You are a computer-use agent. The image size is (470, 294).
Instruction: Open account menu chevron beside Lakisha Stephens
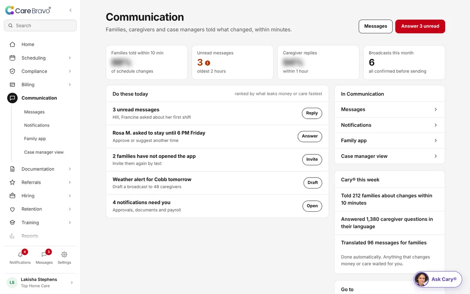(x=71, y=282)
